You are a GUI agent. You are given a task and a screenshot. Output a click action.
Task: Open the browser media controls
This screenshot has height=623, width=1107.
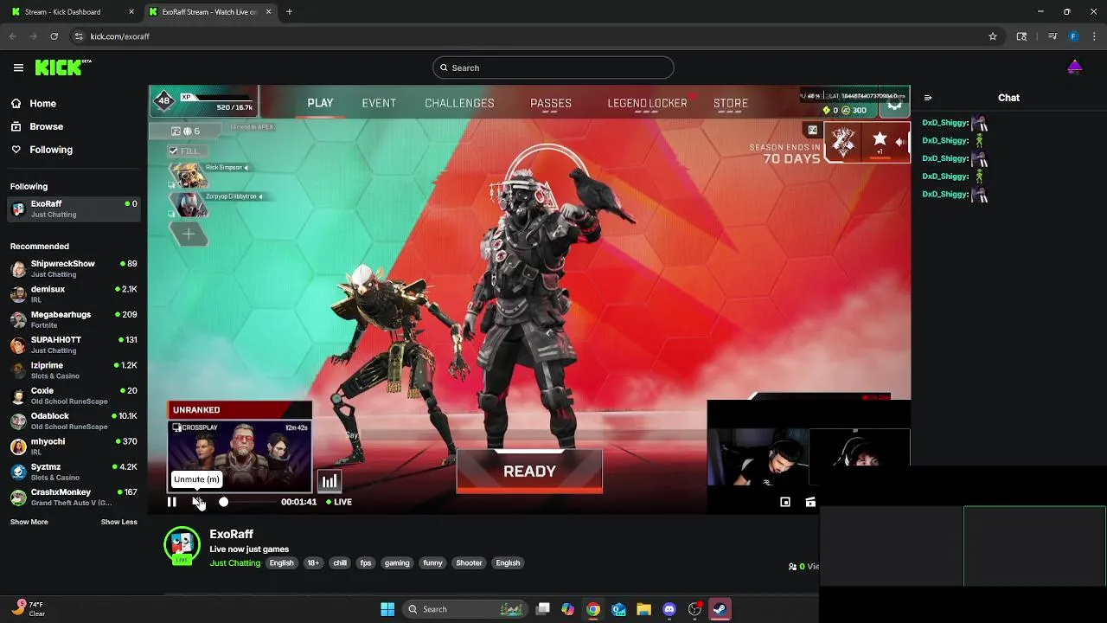coord(1053,36)
